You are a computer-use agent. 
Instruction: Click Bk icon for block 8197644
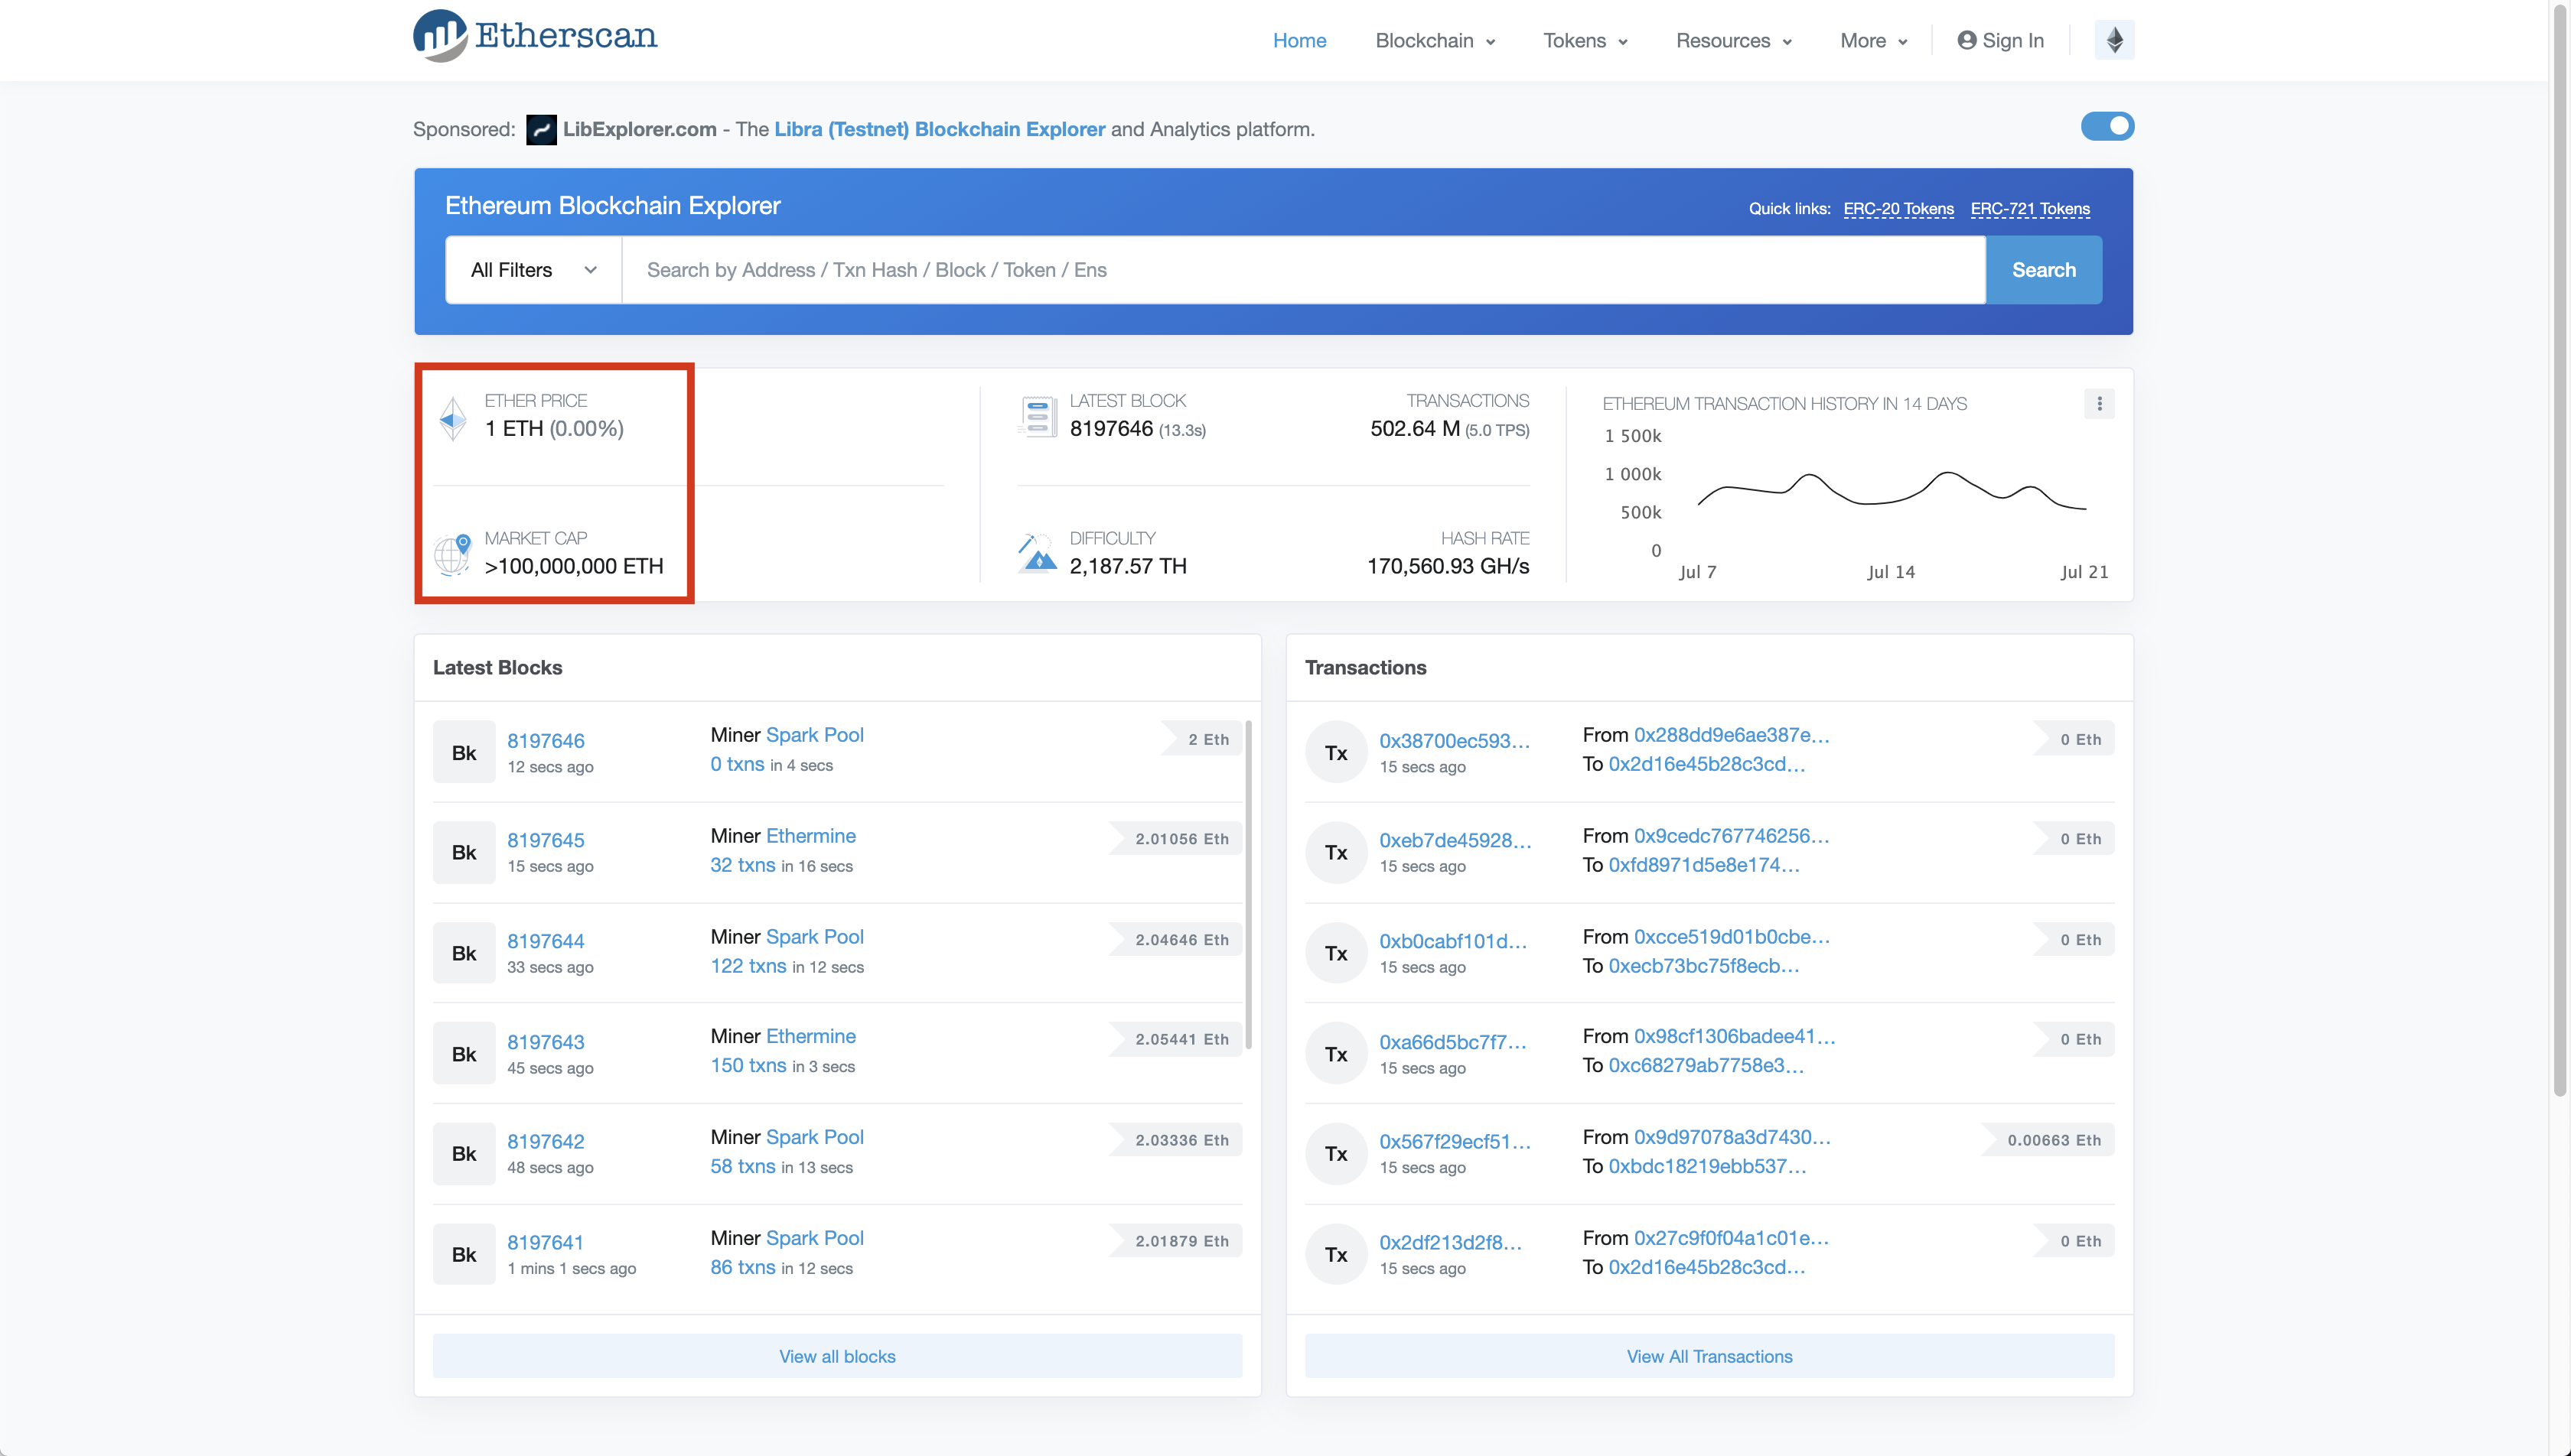[x=463, y=953]
